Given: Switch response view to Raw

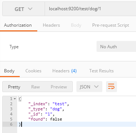Looking at the screenshot, I should coord(35,87).
